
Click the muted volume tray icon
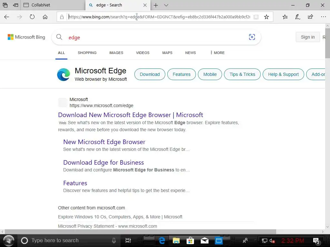(x=272, y=241)
